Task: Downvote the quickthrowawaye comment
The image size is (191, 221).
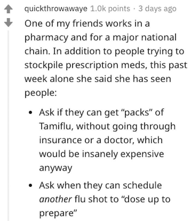Action: (8, 22)
